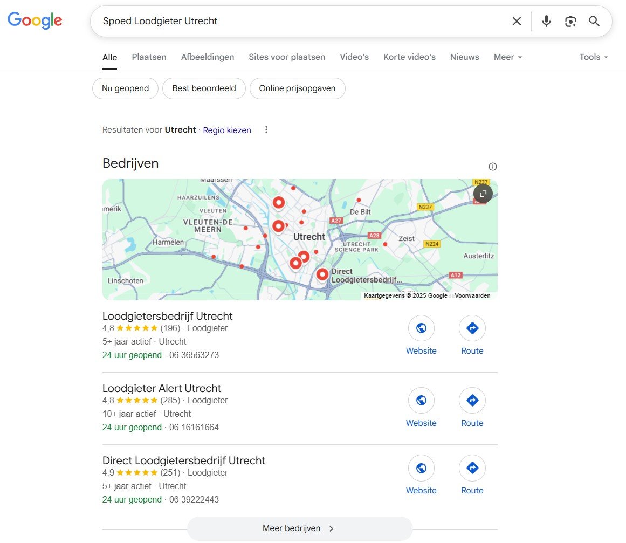This screenshot has width=626, height=543.
Task: Select the Alle tab
Action: click(110, 58)
